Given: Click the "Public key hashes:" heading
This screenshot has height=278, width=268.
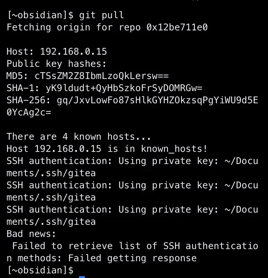Looking at the screenshot, I should click(57, 64).
